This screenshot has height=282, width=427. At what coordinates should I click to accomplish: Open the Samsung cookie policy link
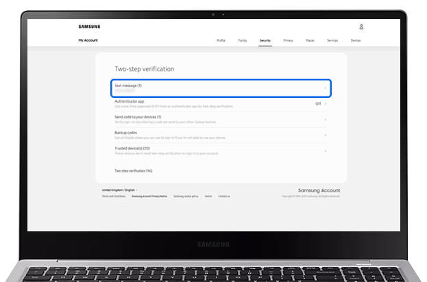pyautogui.click(x=186, y=196)
